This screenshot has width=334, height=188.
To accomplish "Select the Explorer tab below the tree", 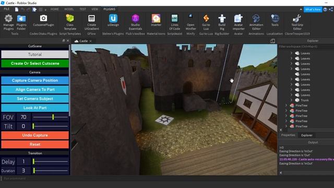I will pos(307,135).
